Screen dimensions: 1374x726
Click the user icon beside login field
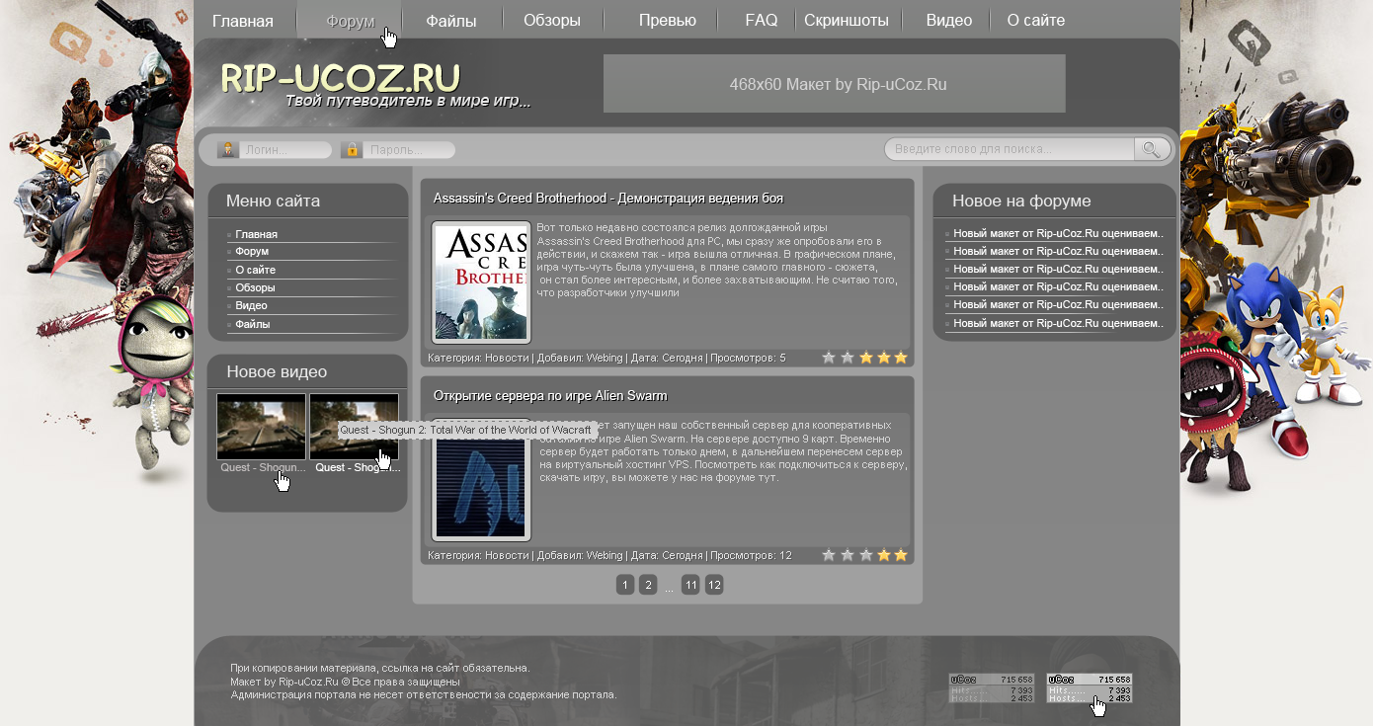coord(228,150)
